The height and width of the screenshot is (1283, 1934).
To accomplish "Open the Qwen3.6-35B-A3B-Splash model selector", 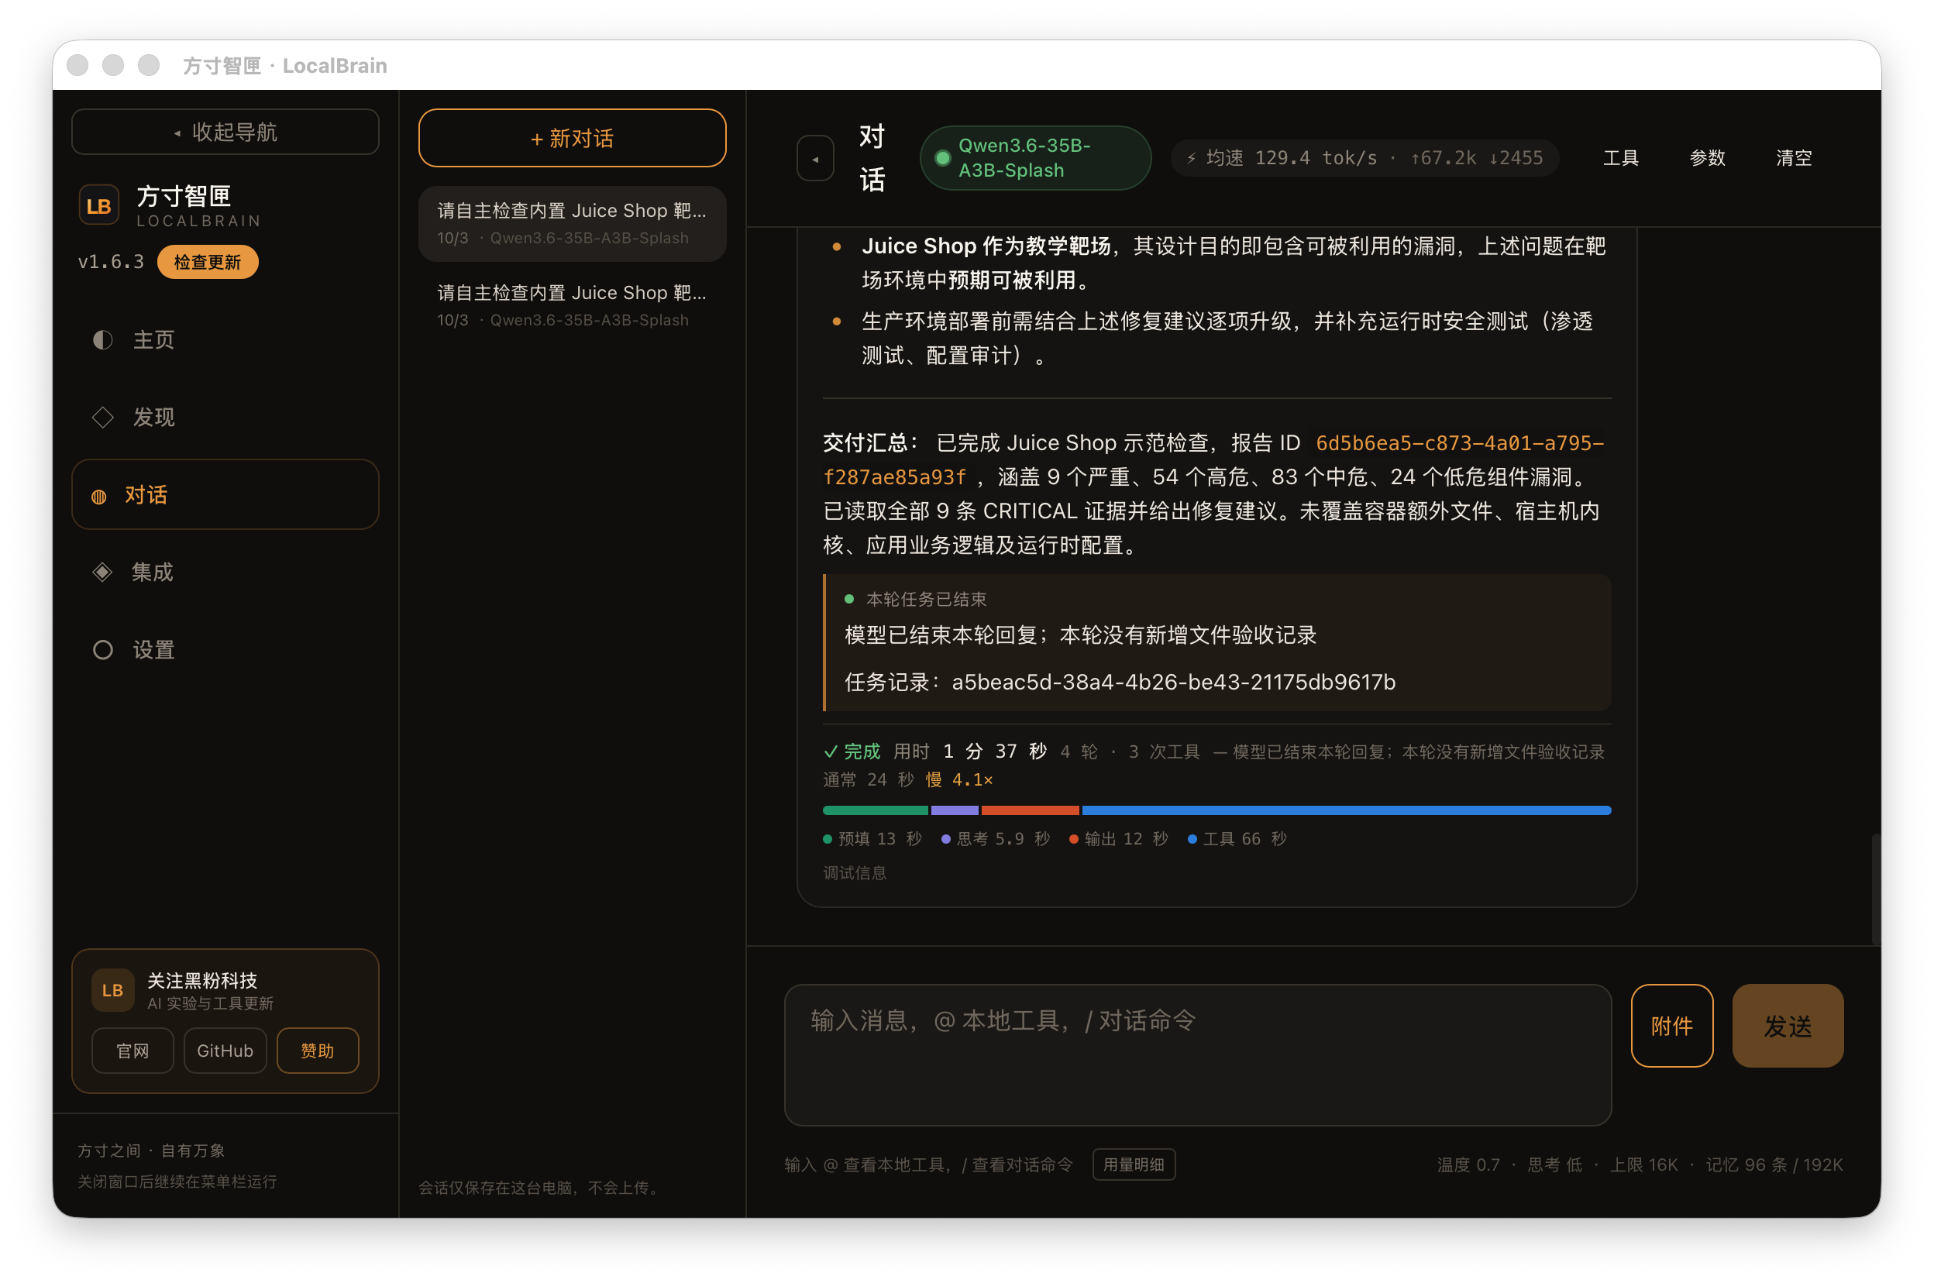I will click(1035, 158).
